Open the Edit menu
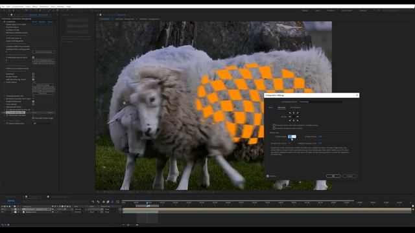 [x=8, y=6]
